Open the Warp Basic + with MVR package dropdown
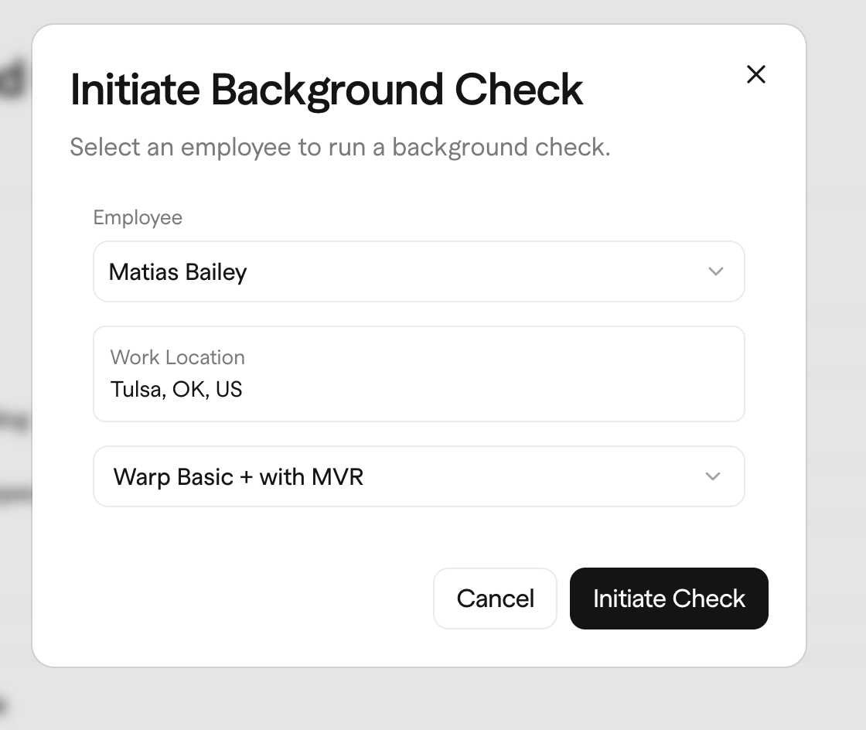The height and width of the screenshot is (730, 866). click(418, 476)
